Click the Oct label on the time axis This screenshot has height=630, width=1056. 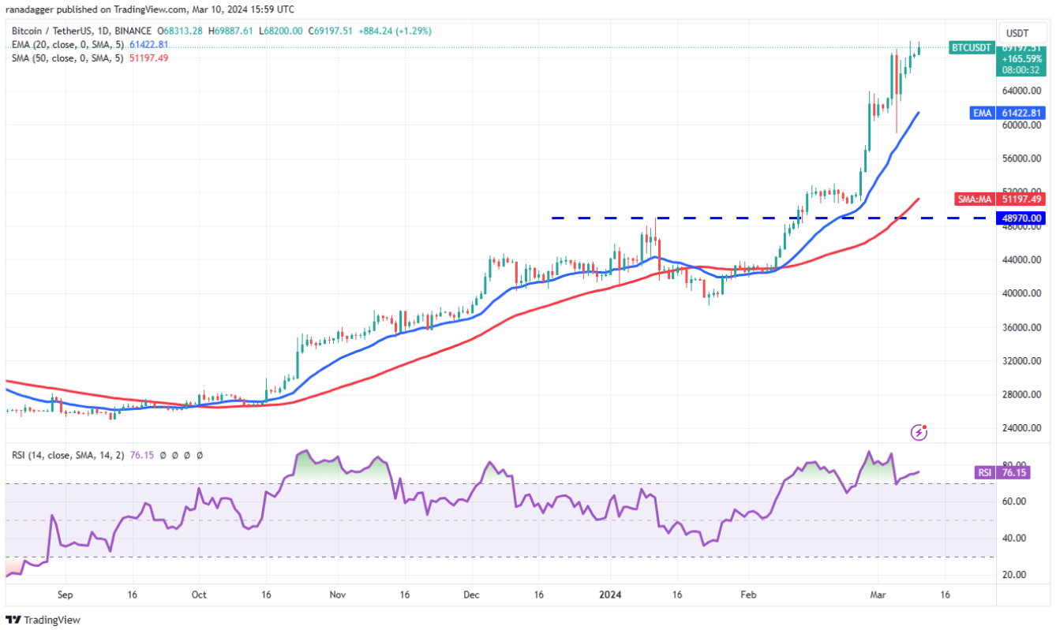coord(199,595)
